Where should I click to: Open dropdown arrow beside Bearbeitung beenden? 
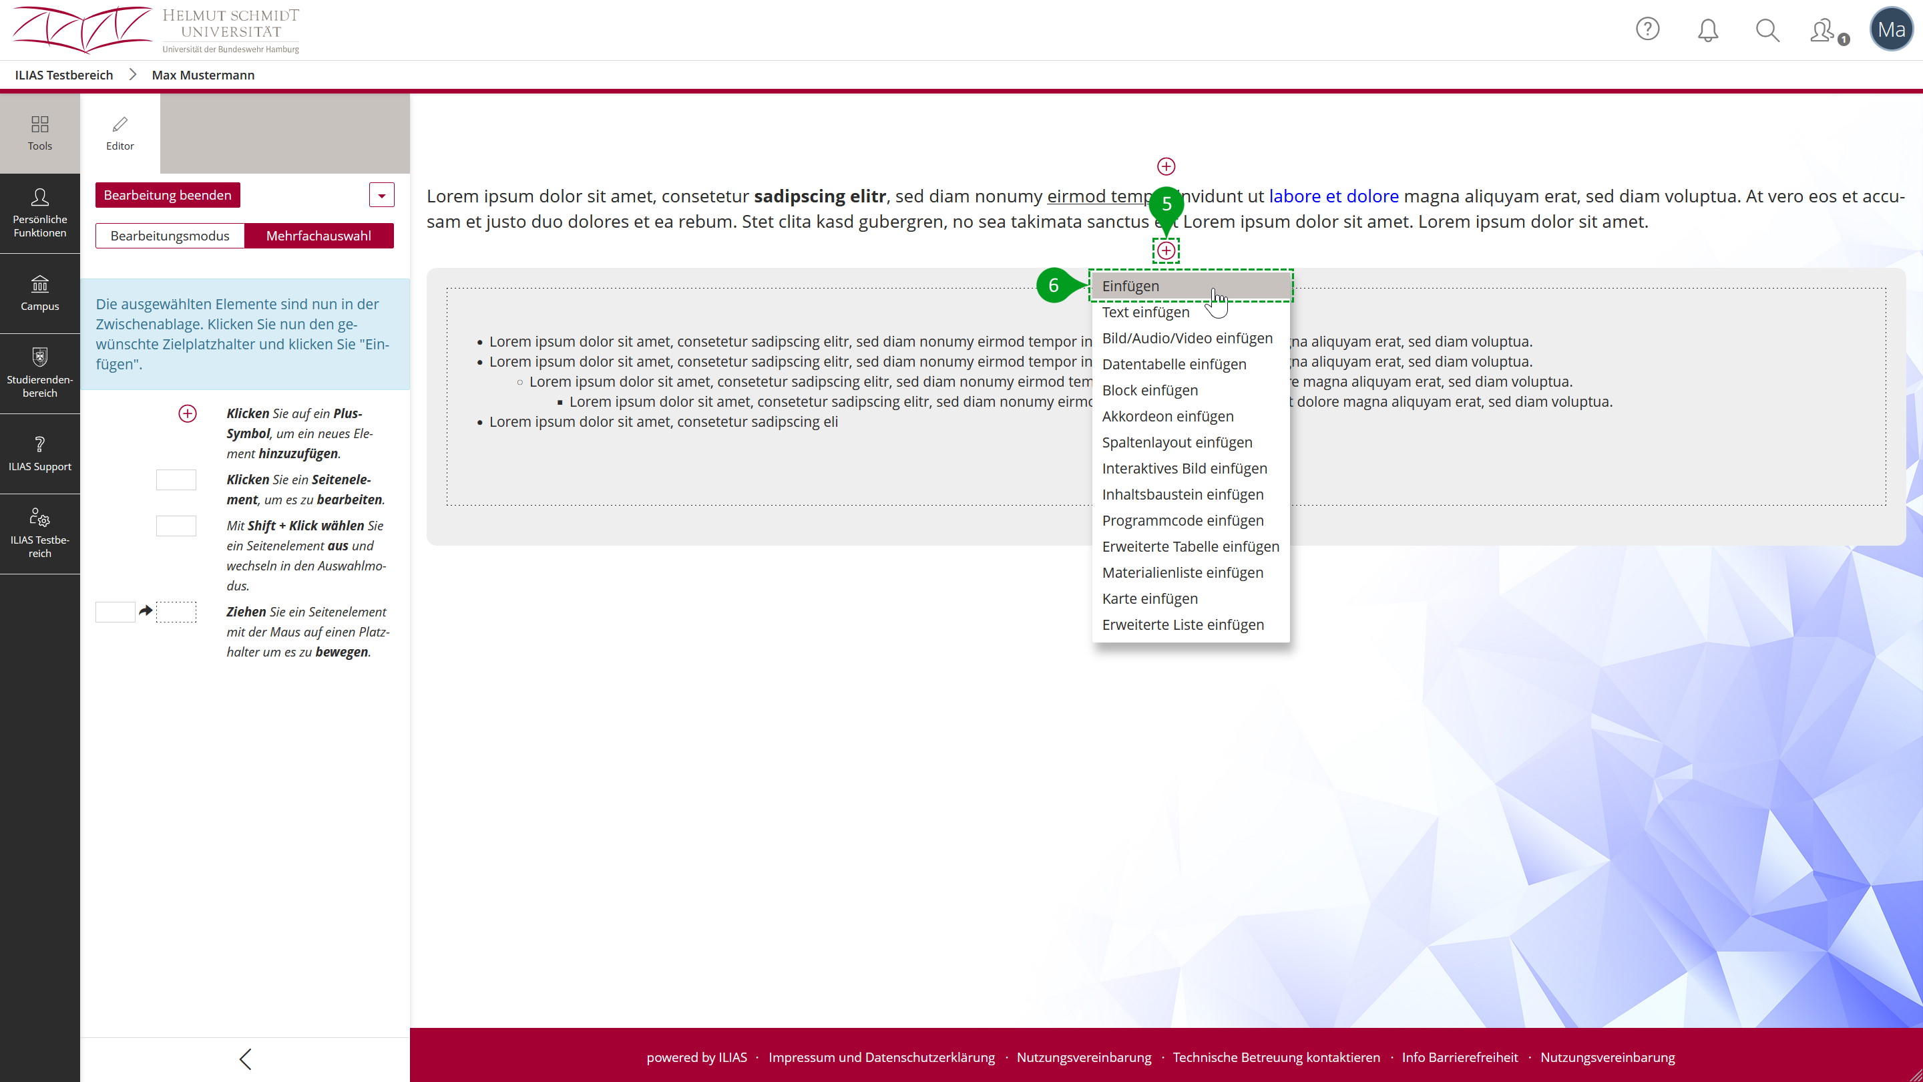coord(381,195)
